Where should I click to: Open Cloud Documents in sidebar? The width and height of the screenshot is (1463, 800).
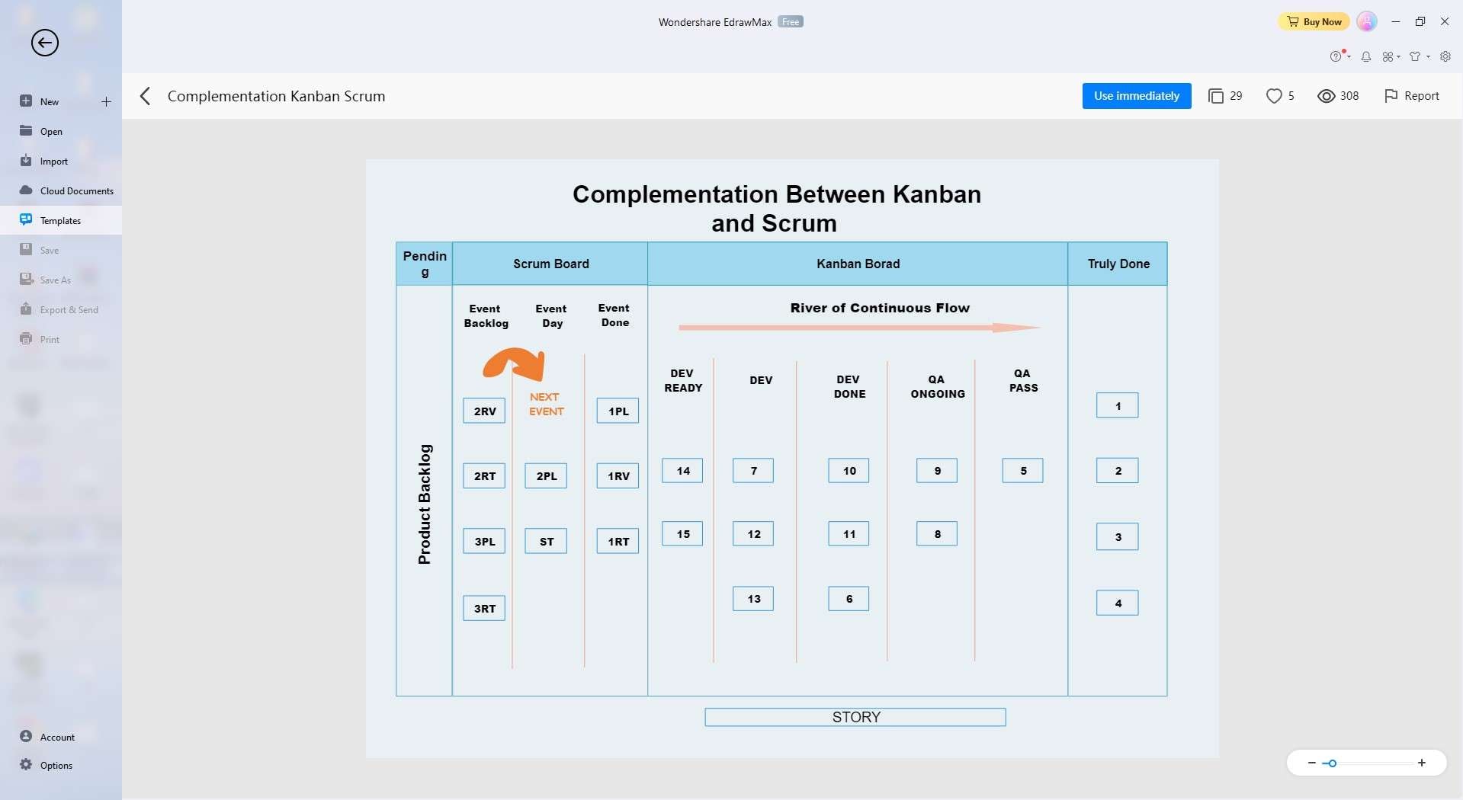pos(76,190)
